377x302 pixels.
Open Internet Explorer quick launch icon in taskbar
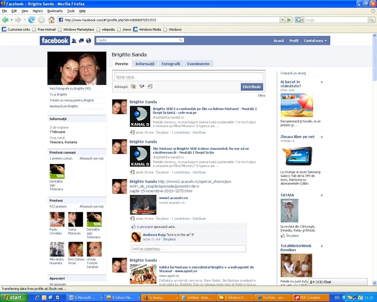tap(37, 298)
